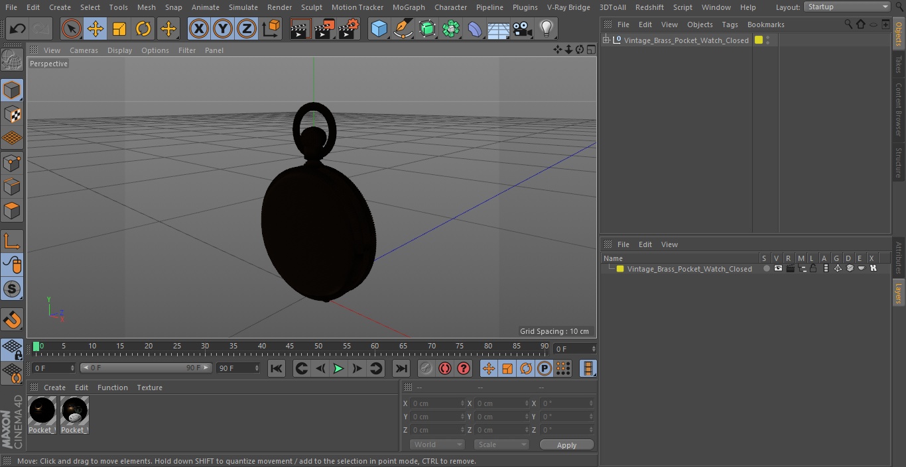The width and height of the screenshot is (906, 467).
Task: Go to start of animation
Action: [277, 368]
